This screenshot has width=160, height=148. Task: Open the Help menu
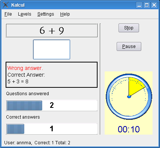65,14
